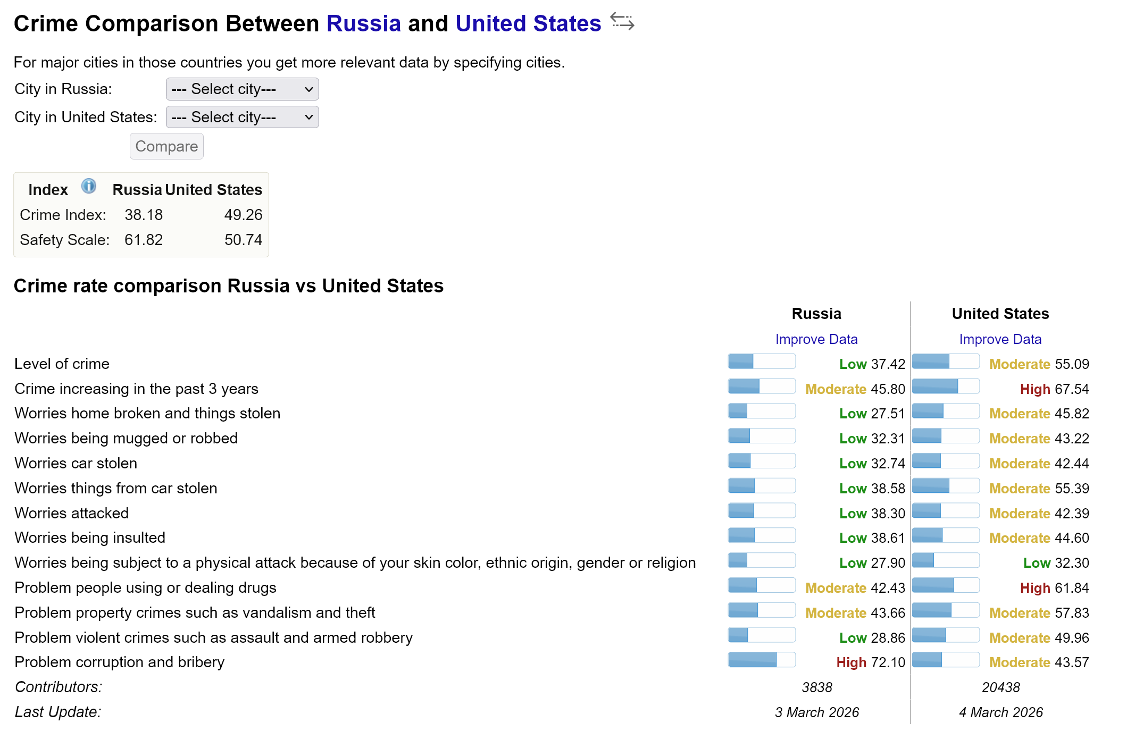1135x731 pixels.
Task: Click Improve Data under Russia
Action: click(x=816, y=339)
